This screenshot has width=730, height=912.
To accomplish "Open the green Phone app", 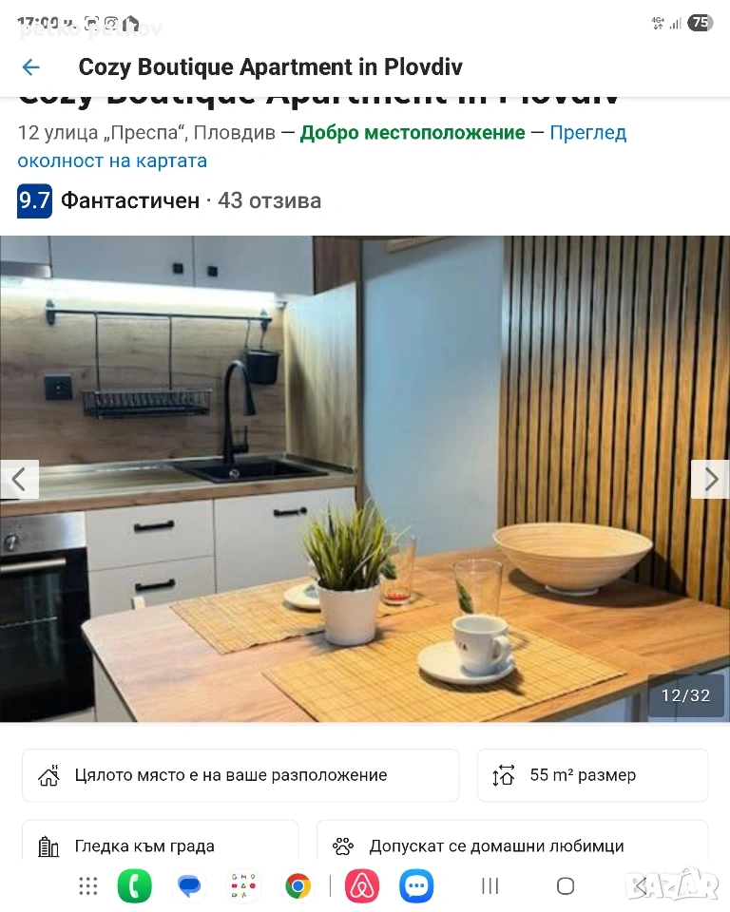I will point(134,885).
